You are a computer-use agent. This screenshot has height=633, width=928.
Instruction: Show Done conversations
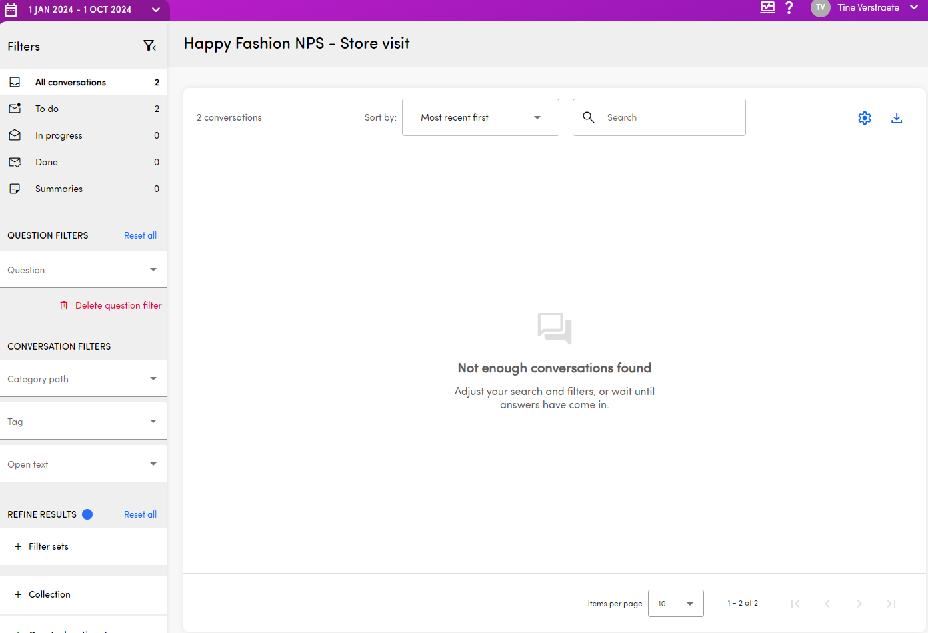[x=83, y=162]
